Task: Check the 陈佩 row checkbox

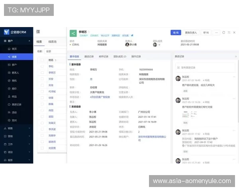Action: [42, 104]
